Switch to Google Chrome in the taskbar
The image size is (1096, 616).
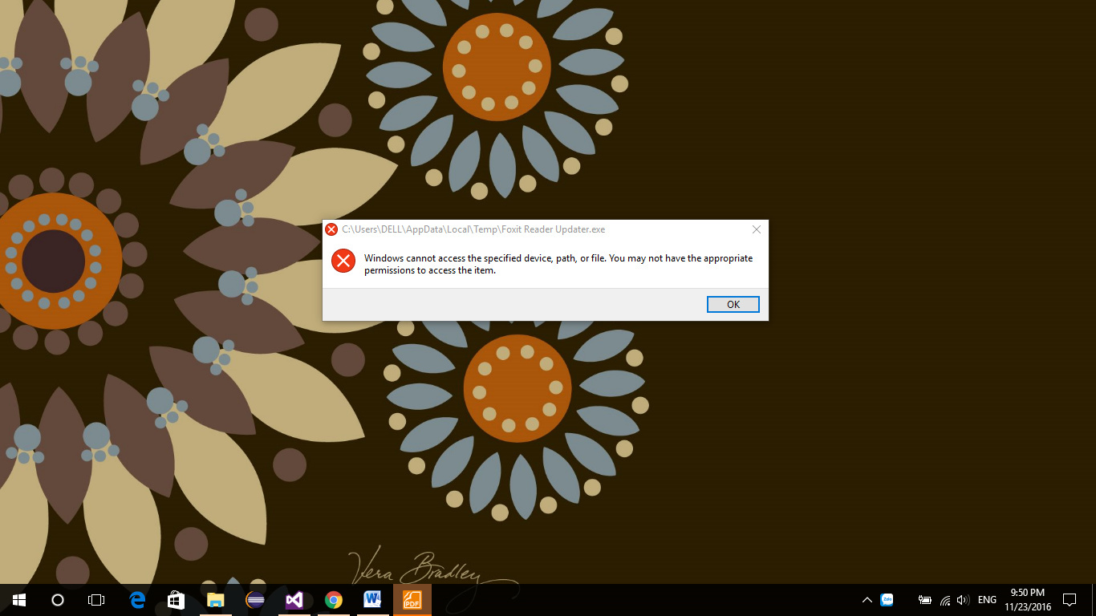pyautogui.click(x=334, y=600)
